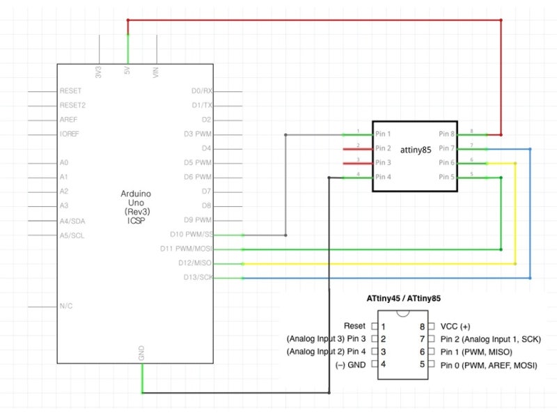This screenshot has width=557, height=415.
Task: Select the blue SCK wire
Action: click(386, 279)
